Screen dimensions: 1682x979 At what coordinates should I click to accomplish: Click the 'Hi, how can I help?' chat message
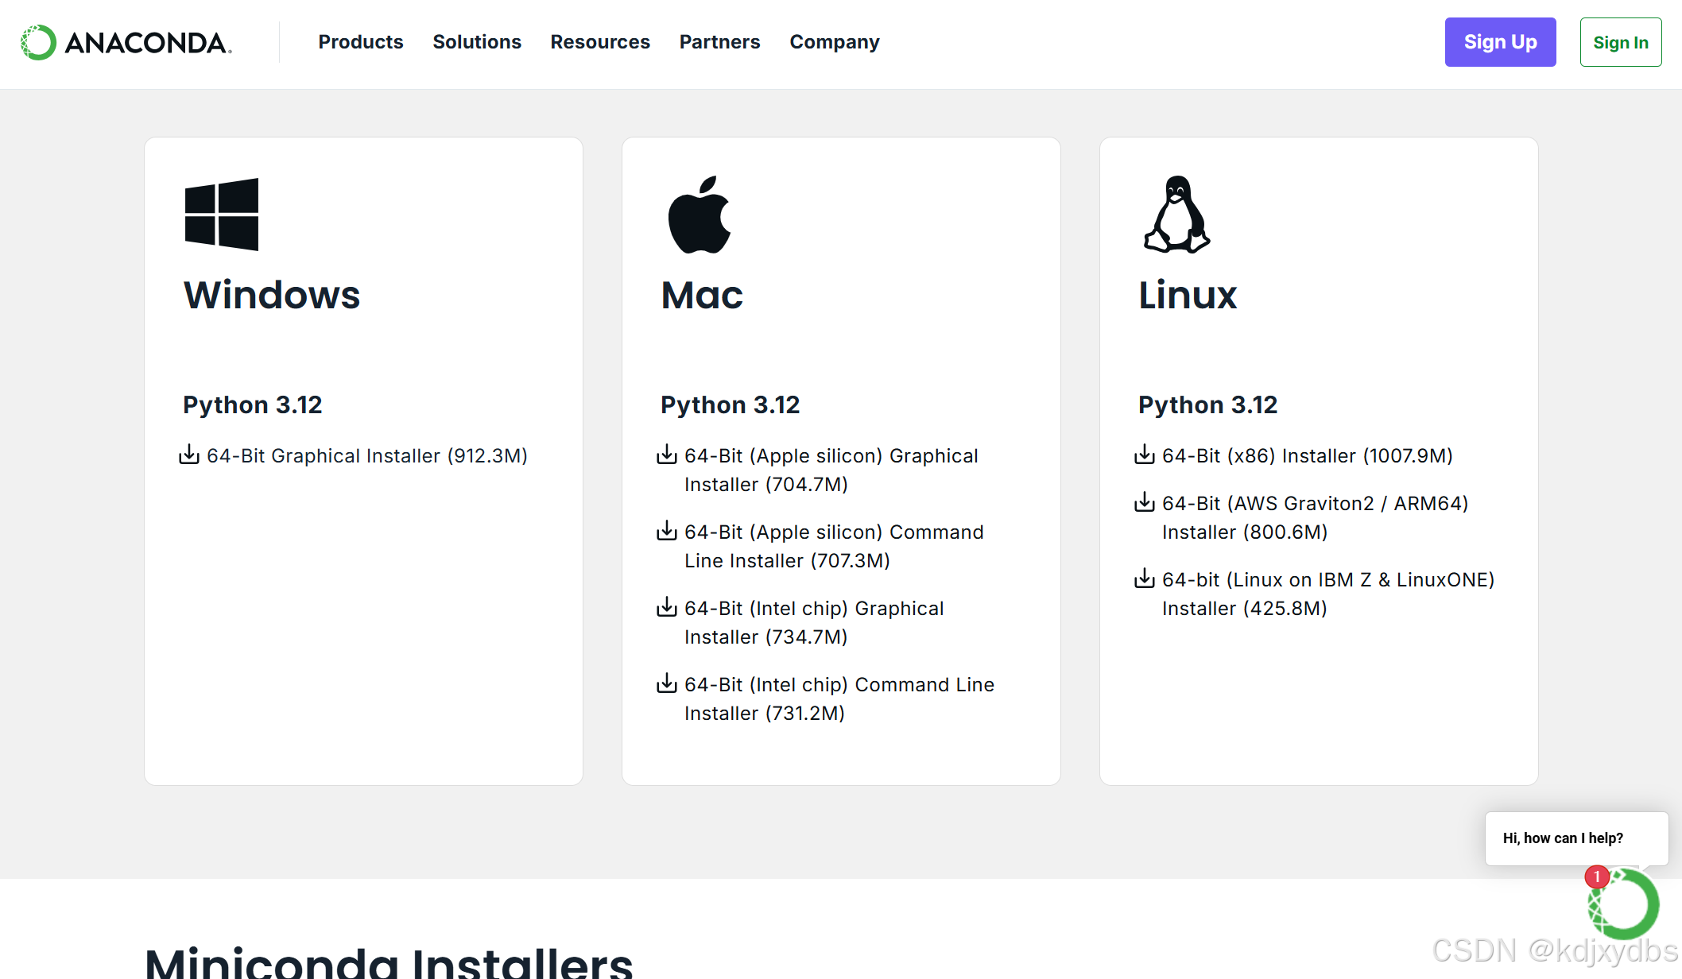pos(1563,838)
